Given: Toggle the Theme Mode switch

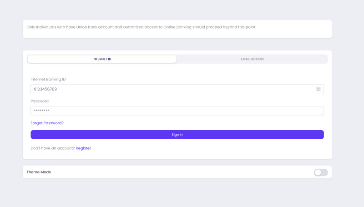Looking at the screenshot, I should [320, 172].
